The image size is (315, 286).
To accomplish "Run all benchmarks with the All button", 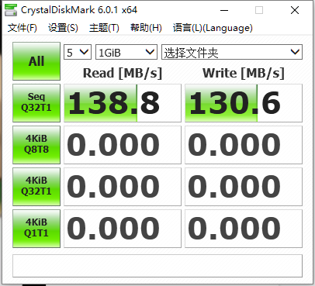I will point(36,61).
